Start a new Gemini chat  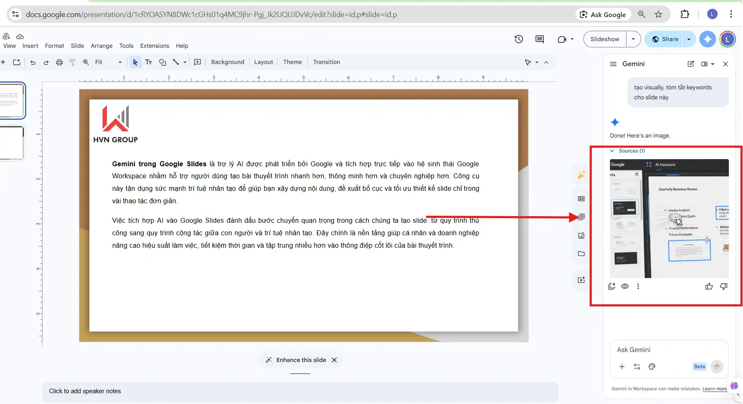[691, 64]
